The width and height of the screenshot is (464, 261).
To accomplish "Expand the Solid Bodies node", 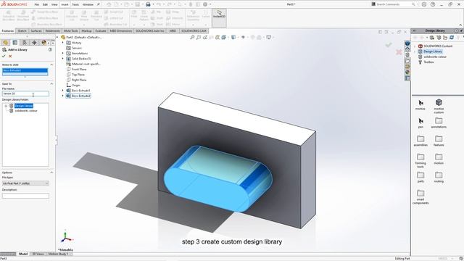I will 63,59.
